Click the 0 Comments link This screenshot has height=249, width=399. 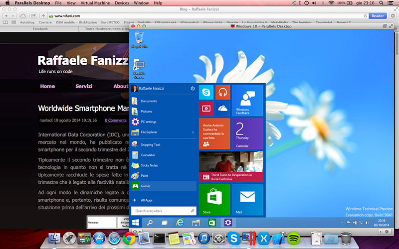click(x=116, y=121)
